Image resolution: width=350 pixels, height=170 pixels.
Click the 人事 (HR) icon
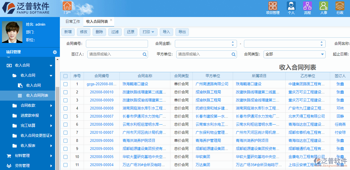click(x=323, y=6)
